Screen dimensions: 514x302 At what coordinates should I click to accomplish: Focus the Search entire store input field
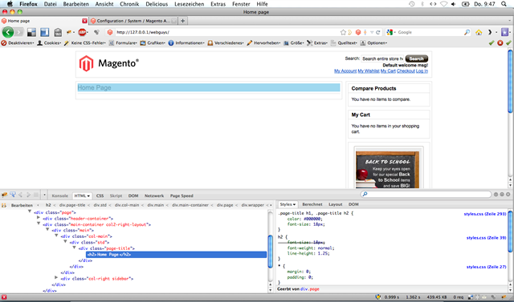tap(382, 58)
